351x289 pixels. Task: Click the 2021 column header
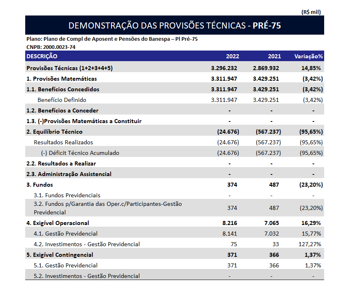[274, 56]
